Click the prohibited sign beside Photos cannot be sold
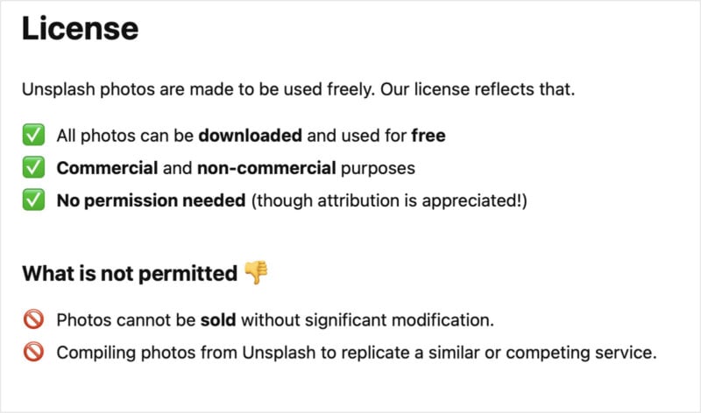Image resolution: width=701 pixels, height=413 pixels. coord(33,319)
